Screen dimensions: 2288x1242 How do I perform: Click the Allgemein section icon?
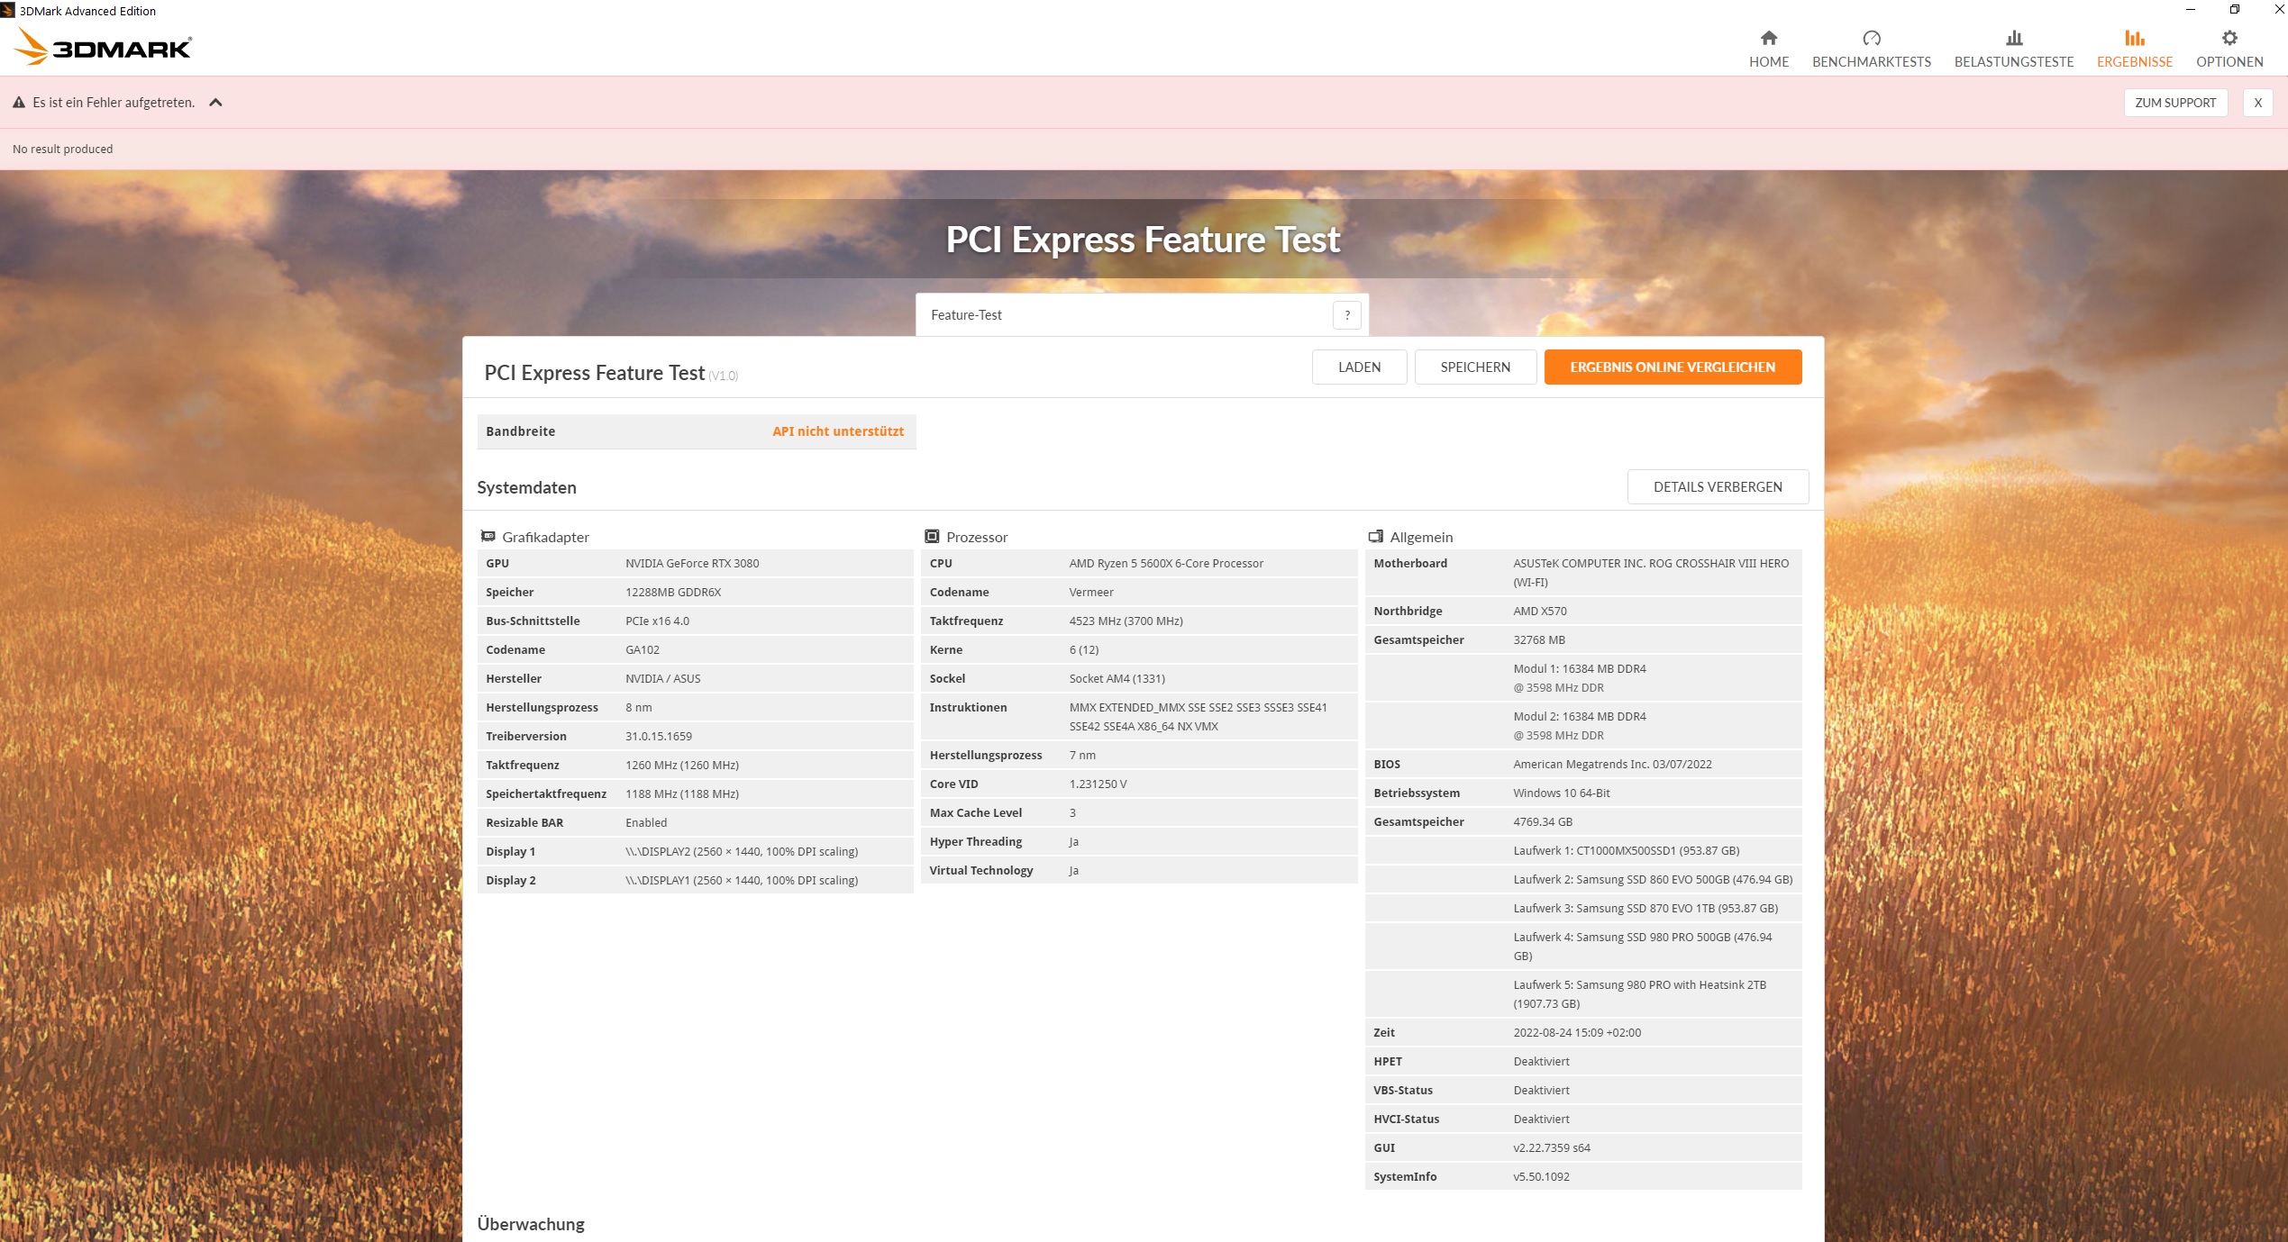(1375, 537)
